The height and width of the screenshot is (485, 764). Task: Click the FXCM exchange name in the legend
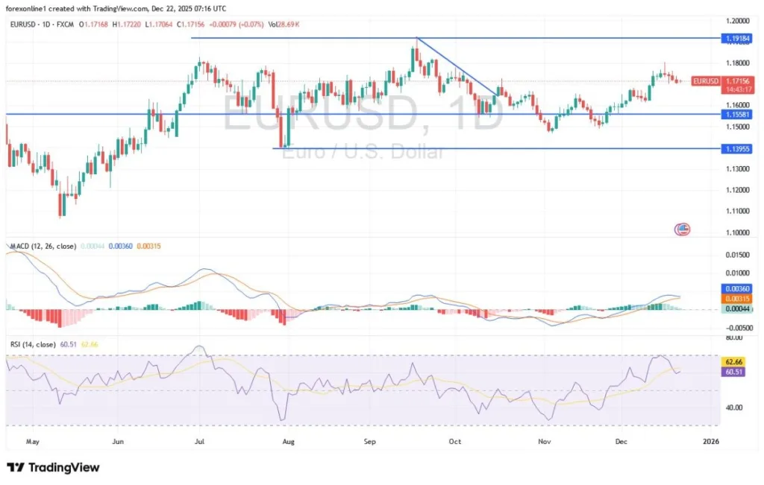67,23
